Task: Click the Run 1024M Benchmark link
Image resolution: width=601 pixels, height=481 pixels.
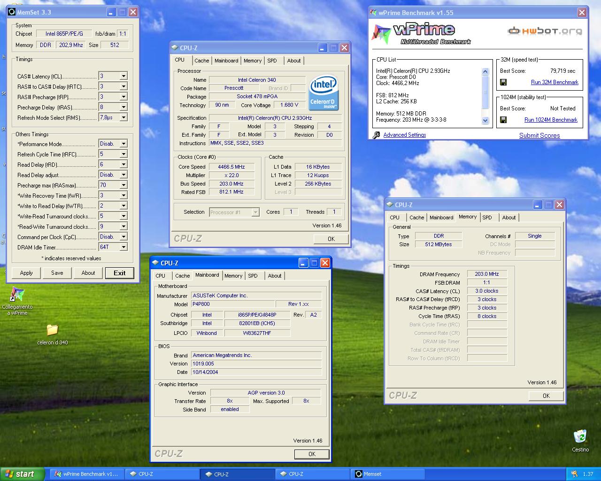Action: (x=551, y=120)
